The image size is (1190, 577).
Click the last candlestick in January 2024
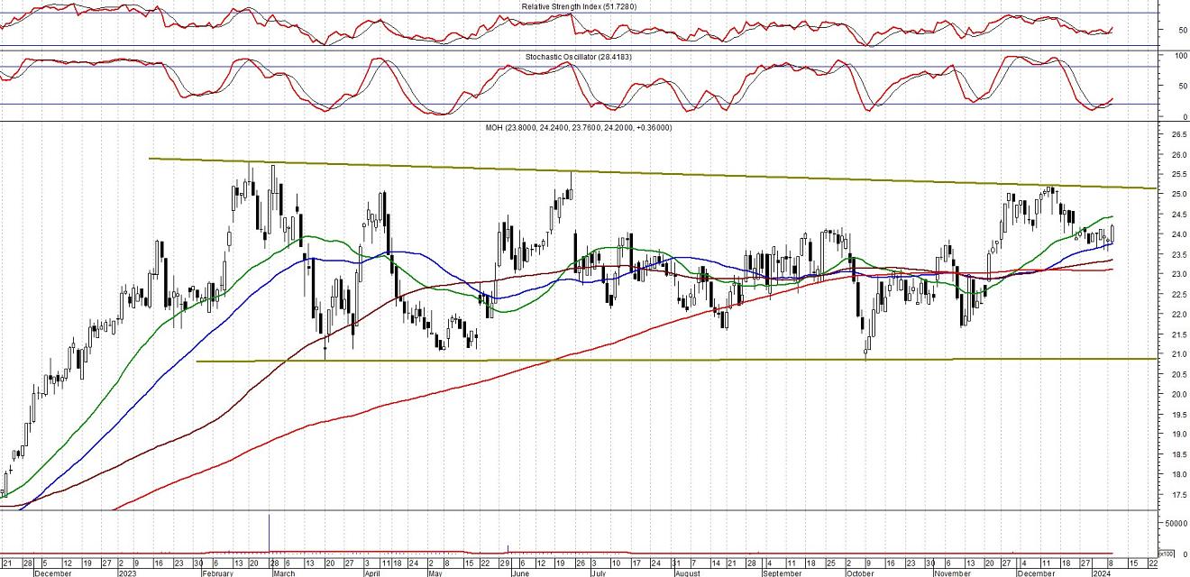click(1112, 234)
